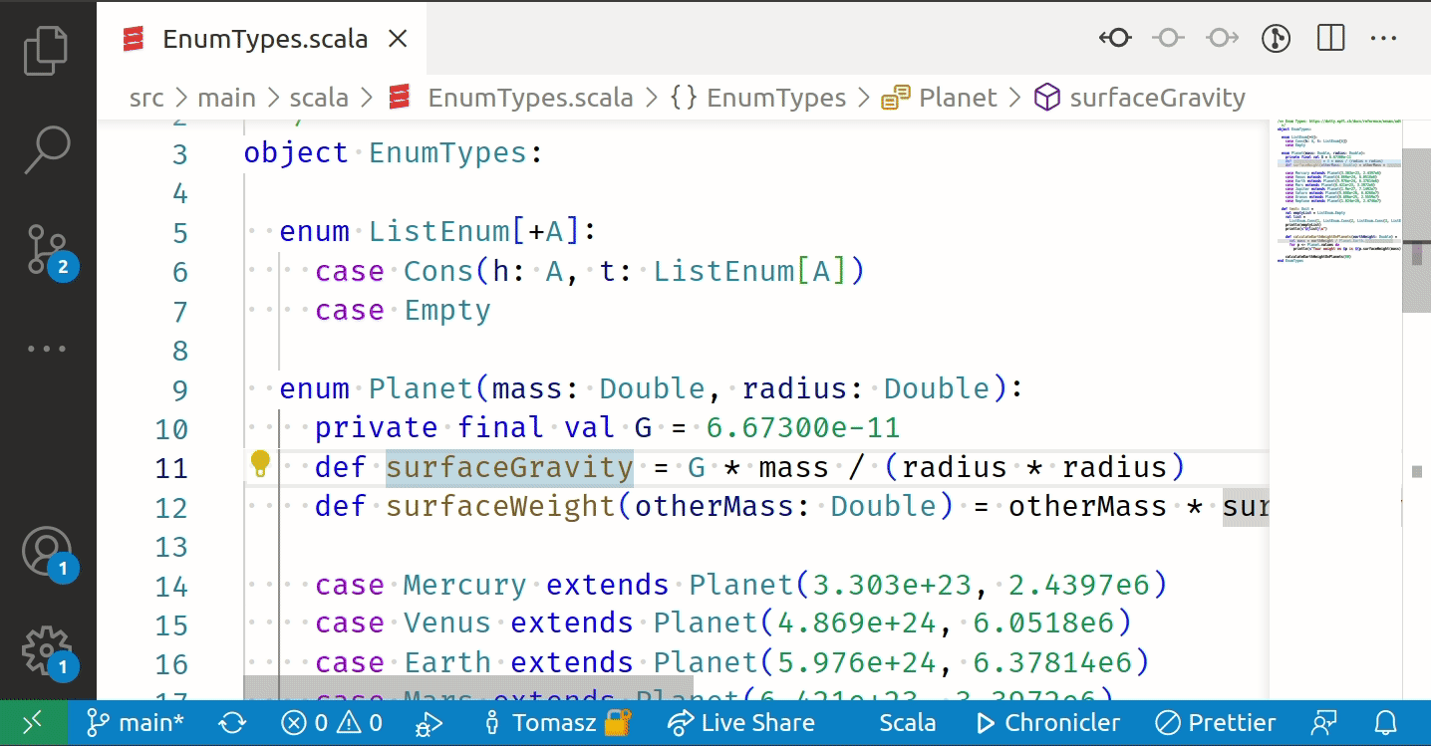
Task: Click 'surfaceGravity' highlighted on line 11
Action: pos(509,467)
